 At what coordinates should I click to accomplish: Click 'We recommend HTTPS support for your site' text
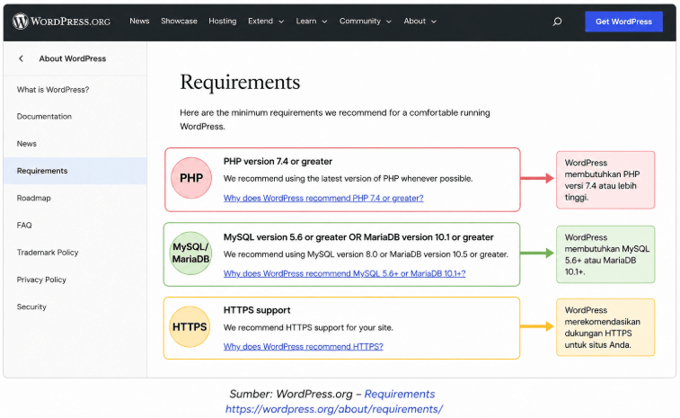308,327
